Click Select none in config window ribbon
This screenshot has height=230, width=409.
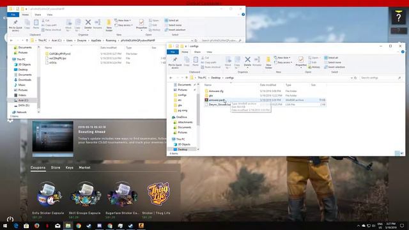click(x=332, y=63)
